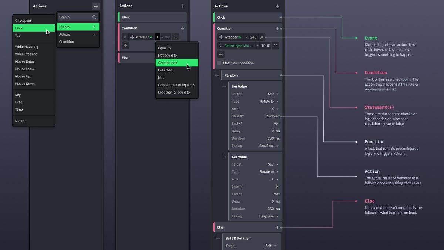
Task: Click the square plus button below the If statement
Action: [x=126, y=46]
